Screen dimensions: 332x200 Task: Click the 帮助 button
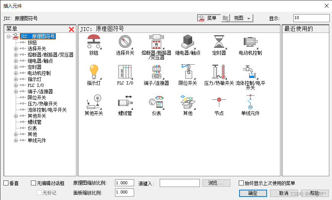[315, 193]
